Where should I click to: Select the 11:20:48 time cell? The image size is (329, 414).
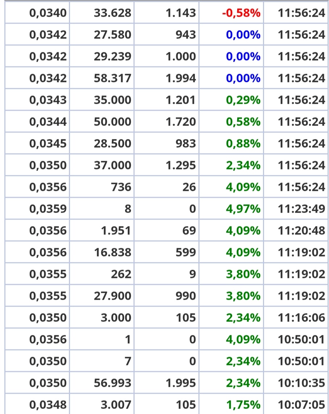[x=296, y=230]
